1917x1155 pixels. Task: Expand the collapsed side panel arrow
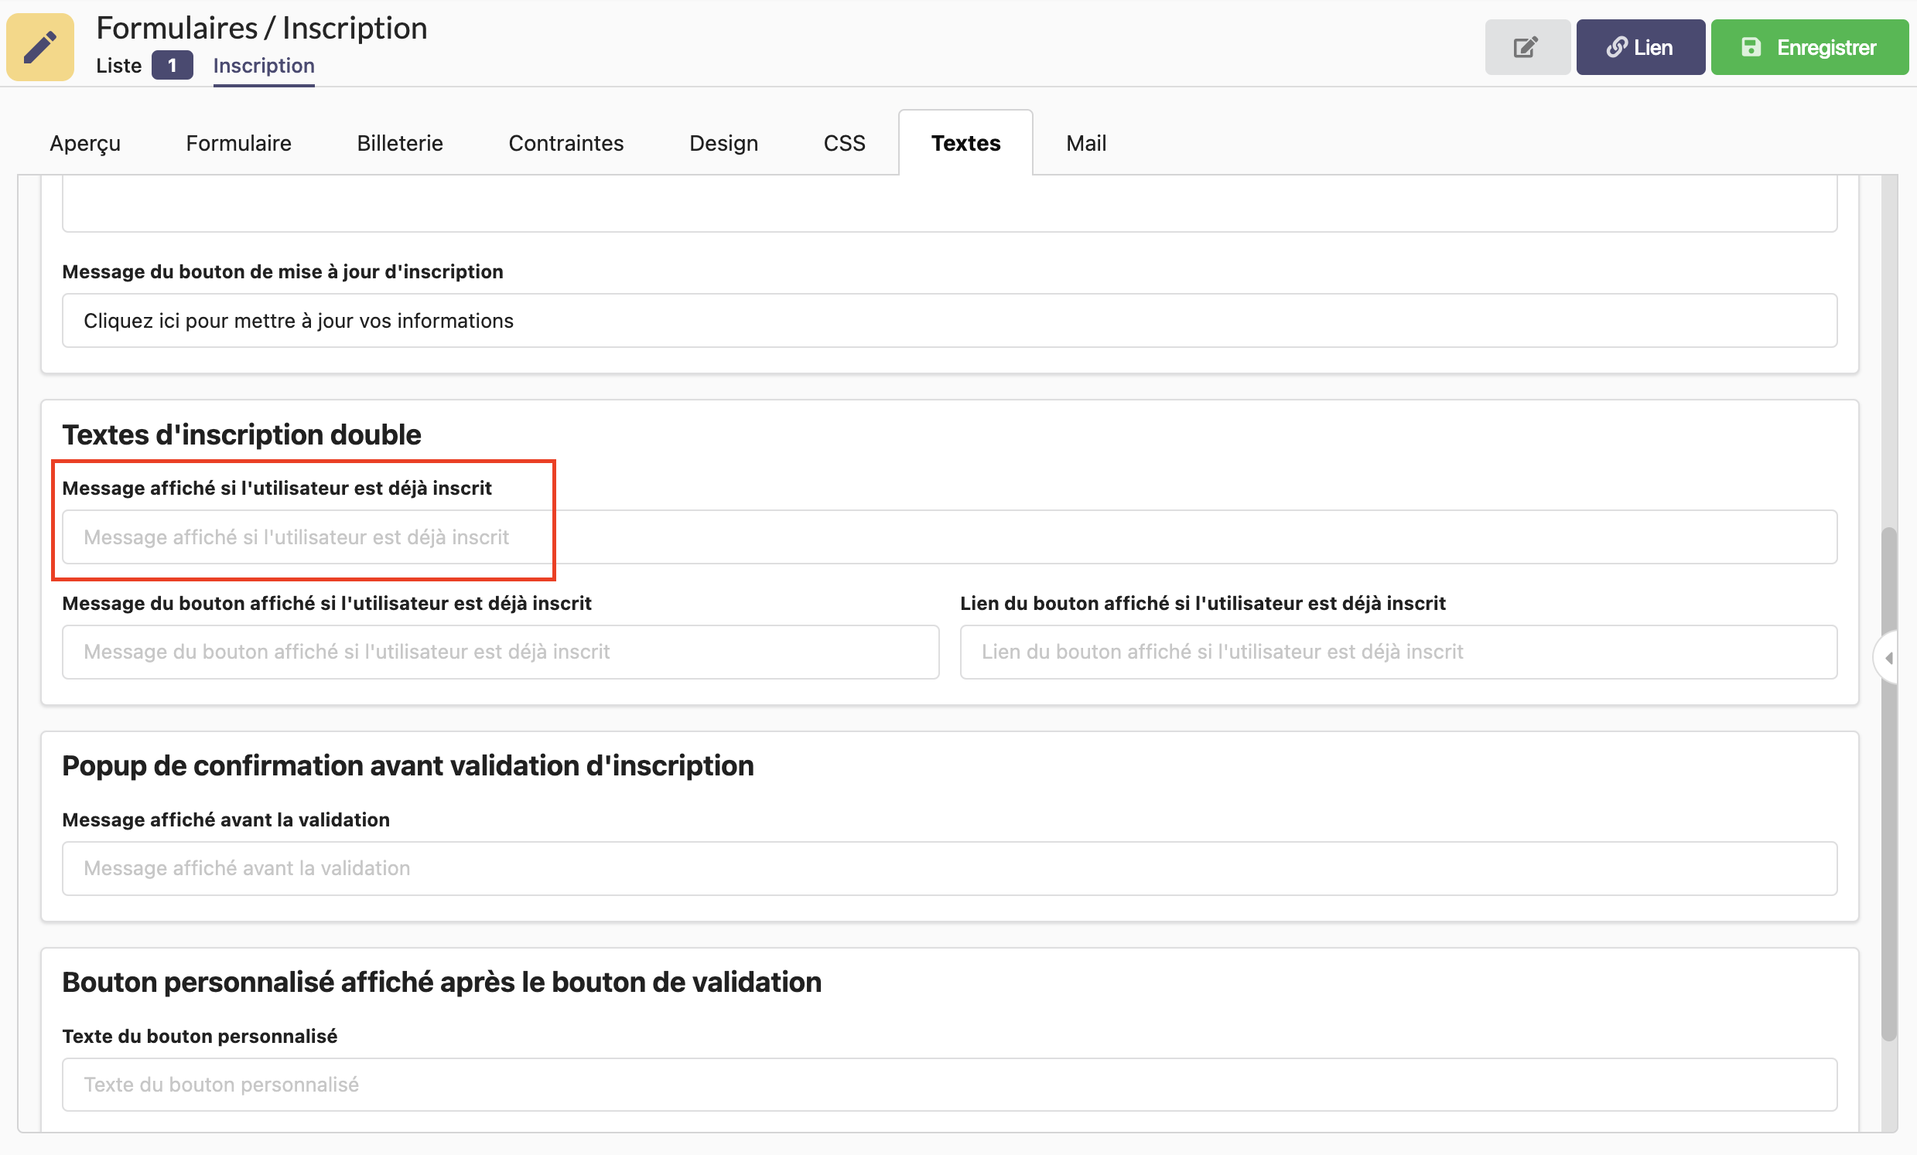pyautogui.click(x=1889, y=659)
